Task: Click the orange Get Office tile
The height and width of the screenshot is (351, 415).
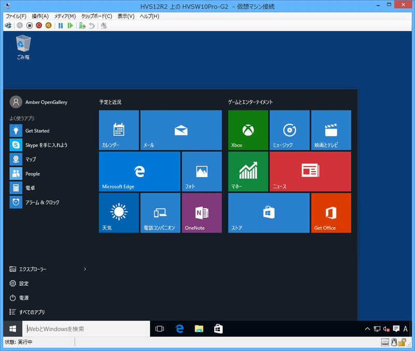Action: pyautogui.click(x=331, y=213)
